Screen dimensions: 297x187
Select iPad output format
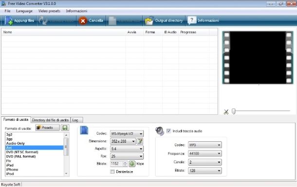(35, 165)
